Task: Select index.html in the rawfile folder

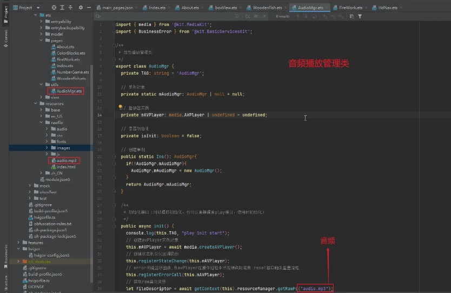Action: click(63, 167)
